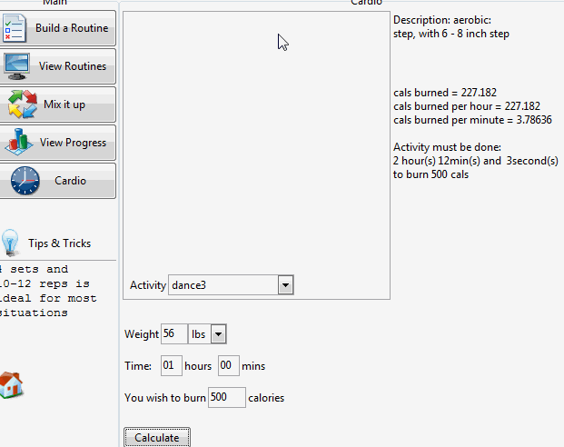This screenshot has height=447, width=564.
Task: Click the Tips & Tricks lightbulb icon
Action: [x=10, y=243]
